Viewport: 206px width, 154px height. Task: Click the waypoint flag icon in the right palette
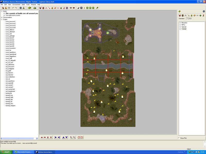click(203, 15)
